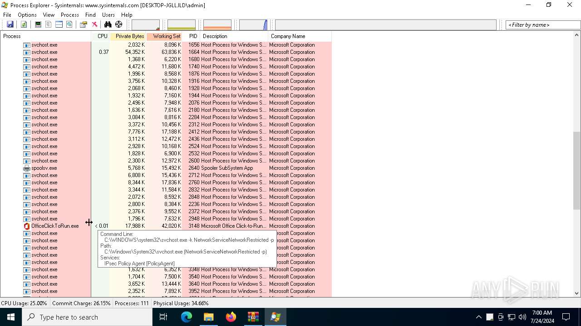Click the vertical scrollbar thumb
Image resolution: width=581 pixels, height=326 pixels.
tap(577, 171)
